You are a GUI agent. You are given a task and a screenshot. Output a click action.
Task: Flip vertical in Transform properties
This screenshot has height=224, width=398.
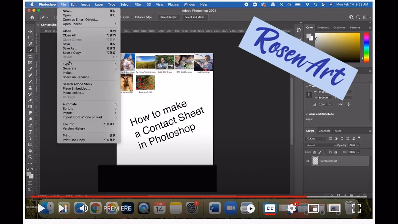pyautogui.click(x=349, y=105)
